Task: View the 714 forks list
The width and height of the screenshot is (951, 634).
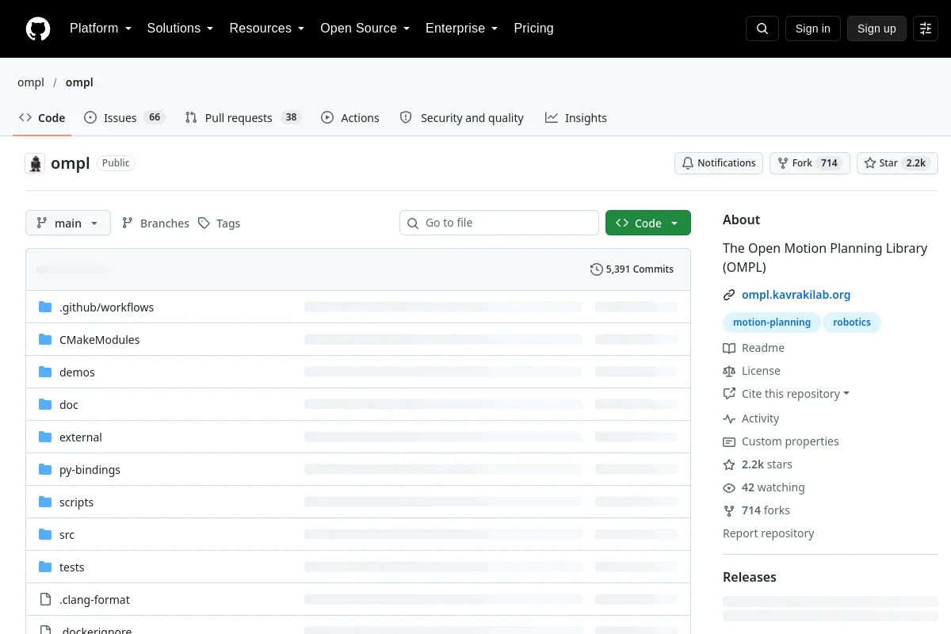Action: click(756, 510)
